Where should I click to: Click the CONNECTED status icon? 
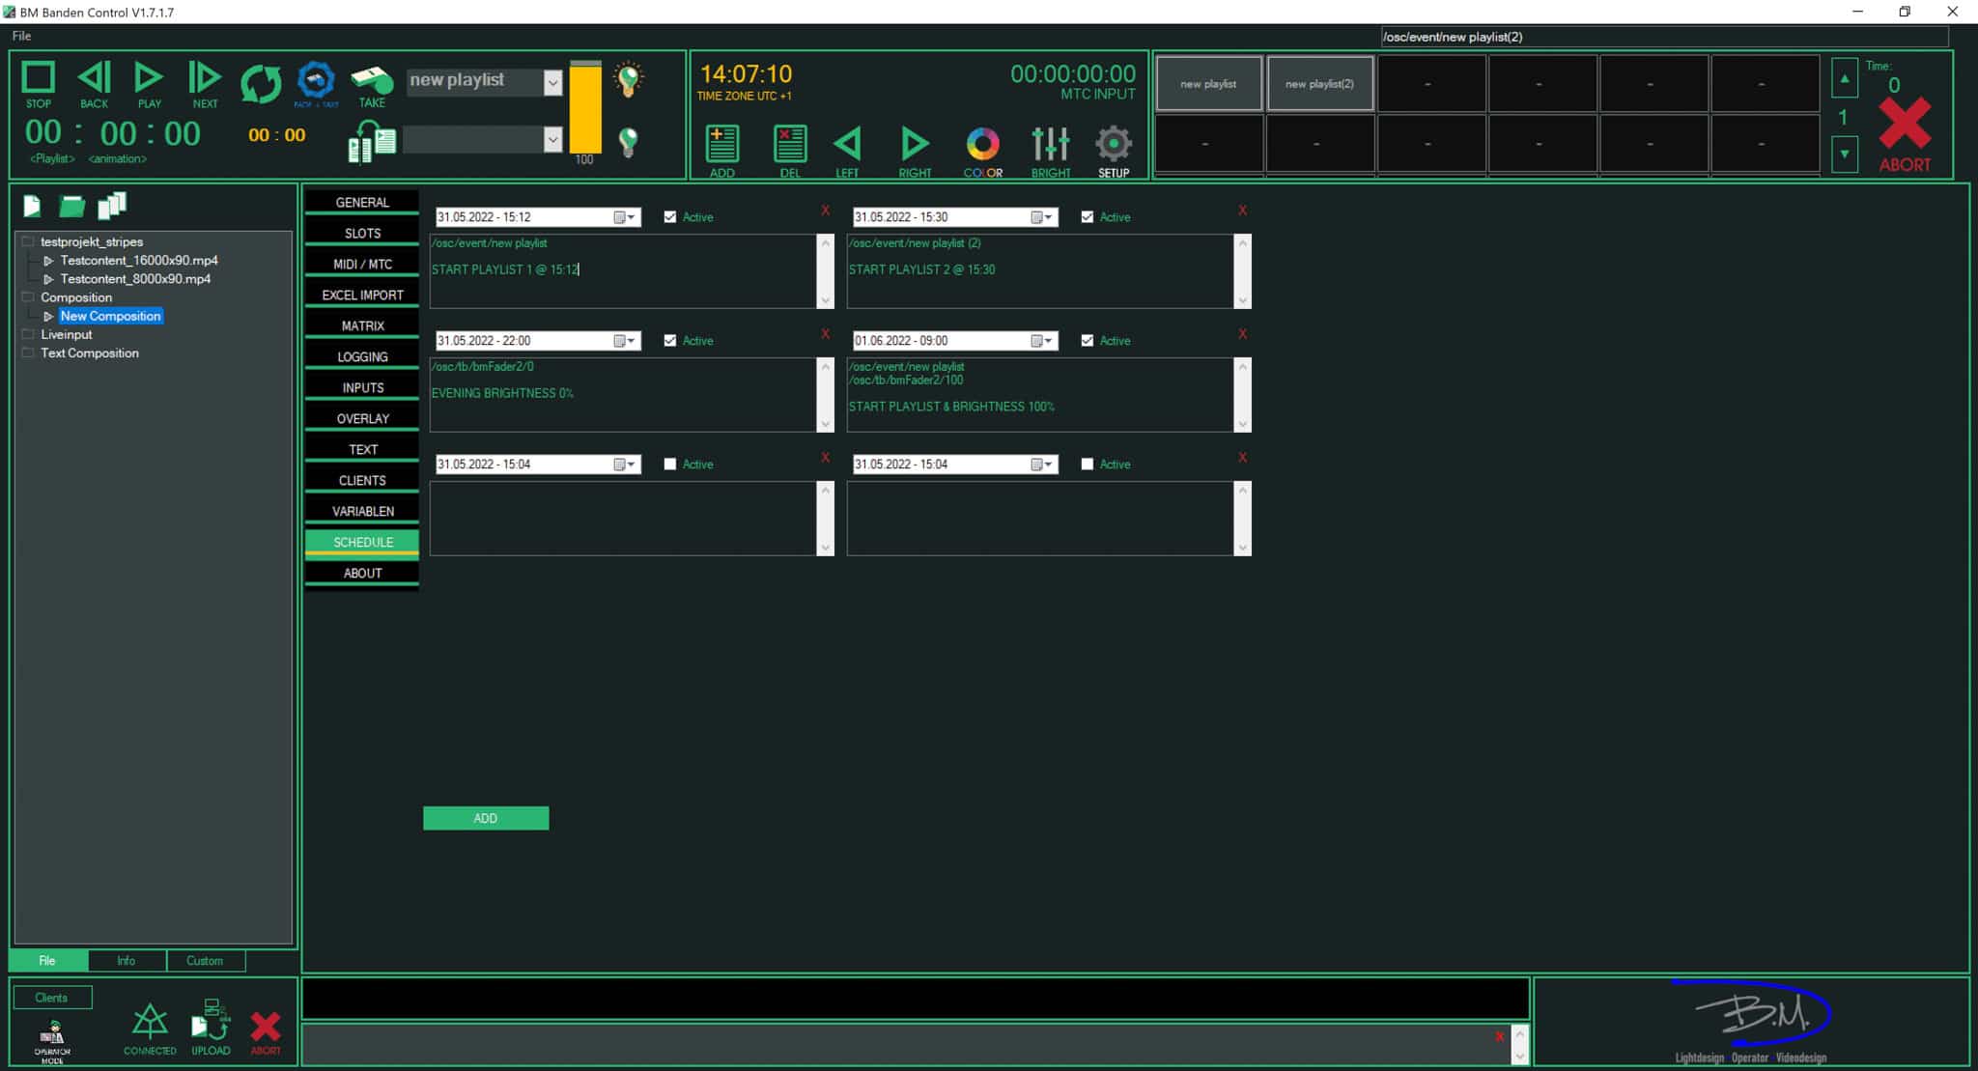(150, 1022)
